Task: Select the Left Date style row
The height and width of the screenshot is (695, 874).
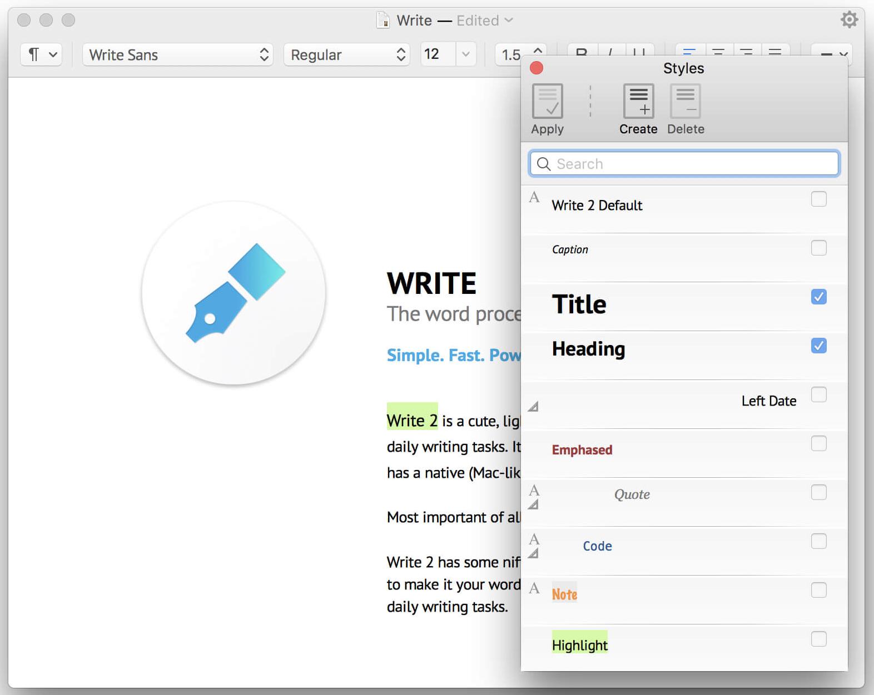Action: tap(684, 404)
